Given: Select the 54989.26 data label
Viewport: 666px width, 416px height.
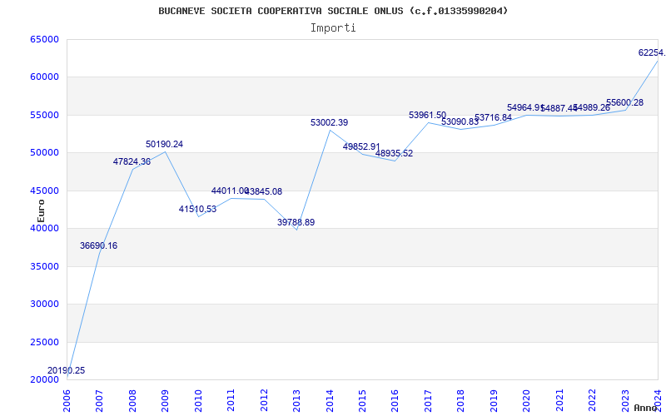Looking at the screenshot, I should click(x=593, y=108).
